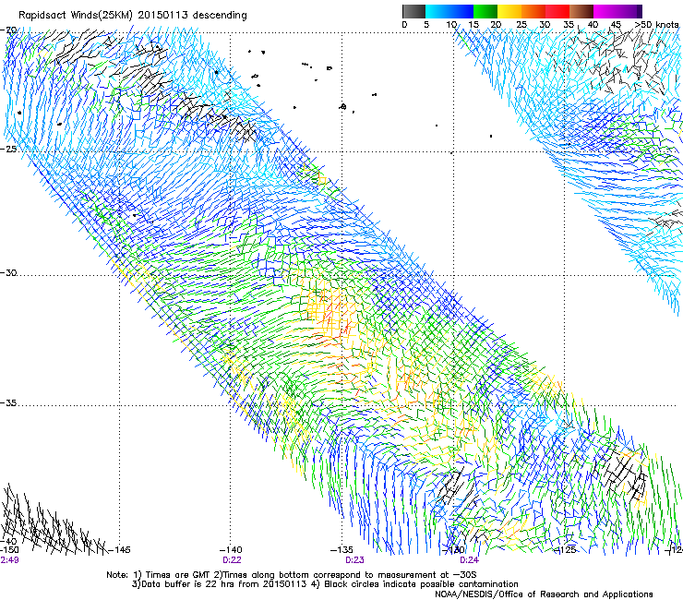
Task: Click the '-35' latitude label
Action: 8,403
